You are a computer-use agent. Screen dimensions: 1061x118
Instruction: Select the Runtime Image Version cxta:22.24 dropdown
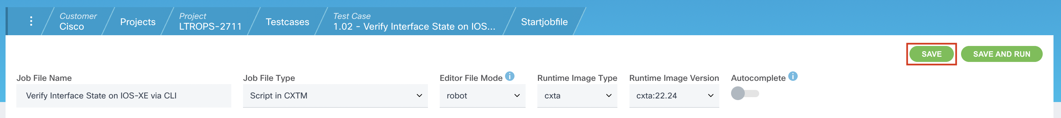point(674,96)
